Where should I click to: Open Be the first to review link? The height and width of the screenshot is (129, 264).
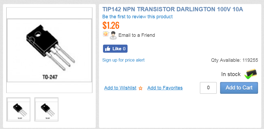pyautogui.click(x=137, y=17)
